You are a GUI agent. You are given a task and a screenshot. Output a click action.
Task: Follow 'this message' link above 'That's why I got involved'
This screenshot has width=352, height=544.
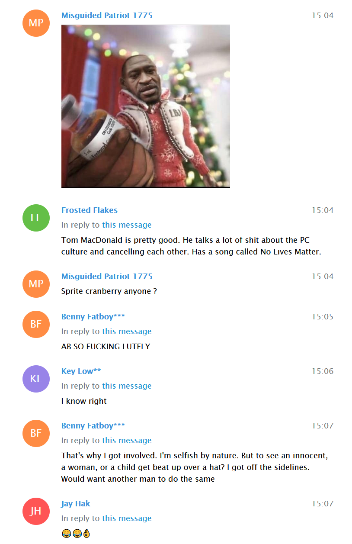tap(127, 441)
